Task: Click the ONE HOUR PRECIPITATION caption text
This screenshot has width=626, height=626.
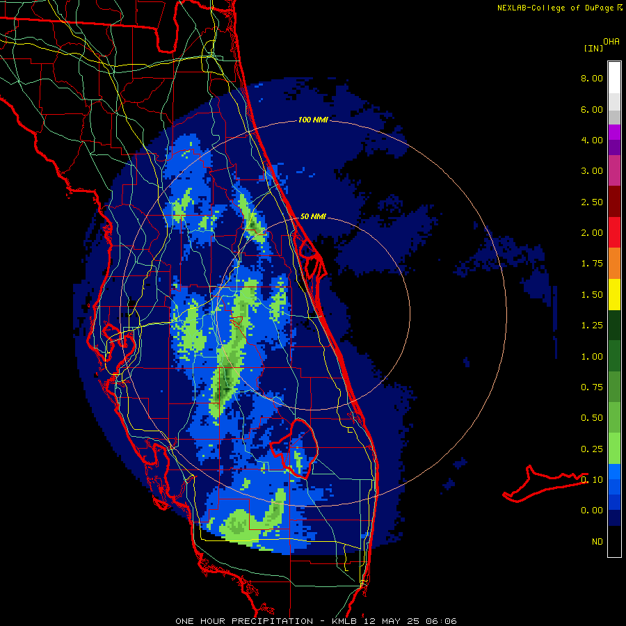Action: pyautogui.click(x=244, y=621)
